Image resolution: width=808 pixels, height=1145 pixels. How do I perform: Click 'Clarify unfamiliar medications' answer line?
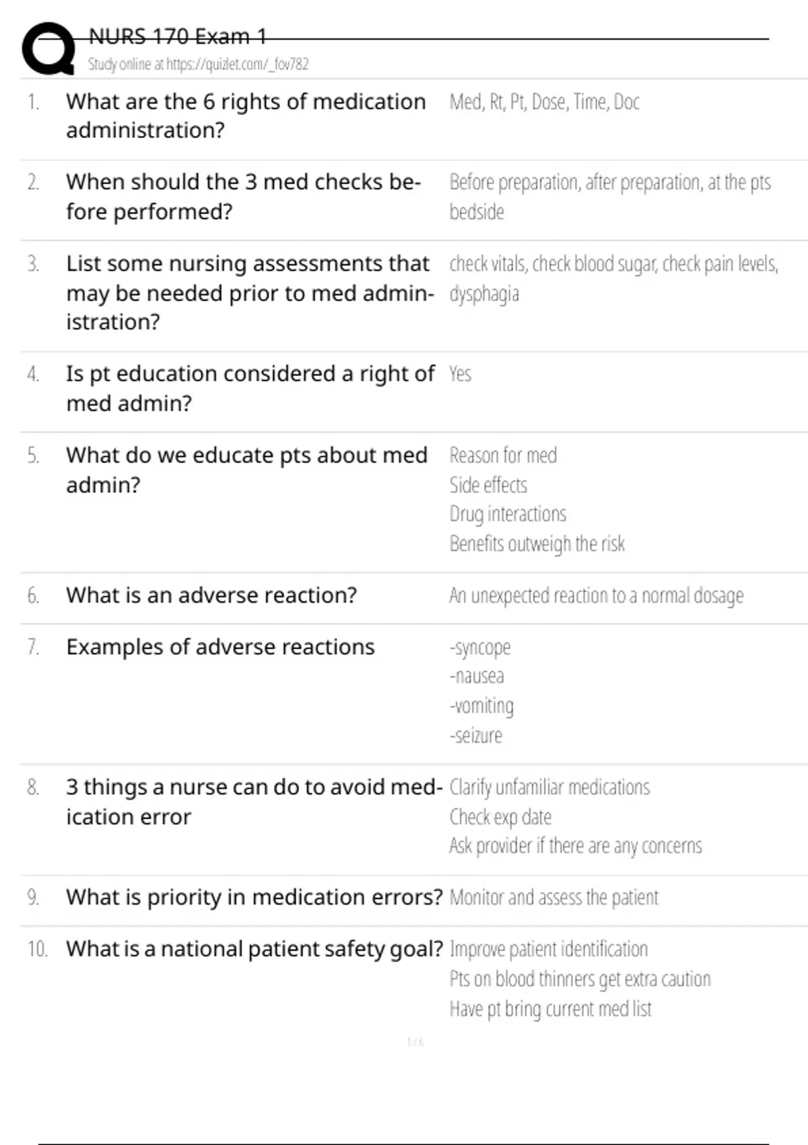tap(549, 787)
